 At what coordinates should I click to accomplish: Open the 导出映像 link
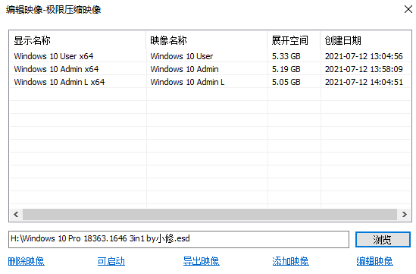tap(201, 261)
